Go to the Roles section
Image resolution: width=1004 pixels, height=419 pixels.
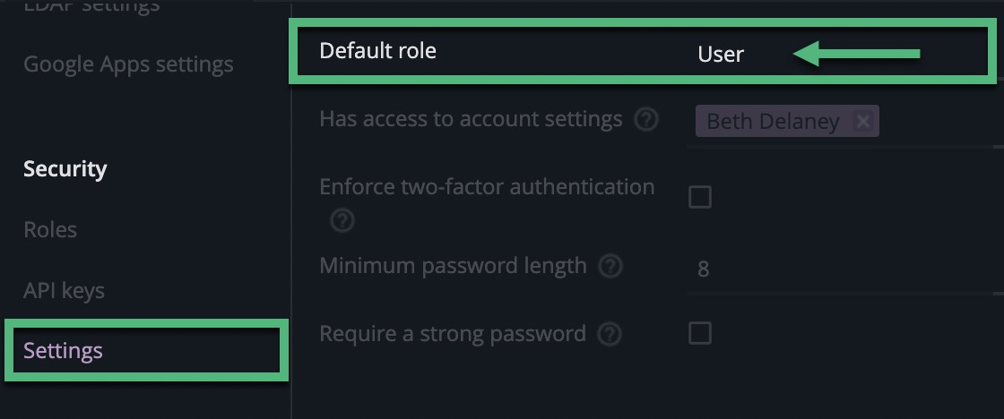(x=50, y=230)
